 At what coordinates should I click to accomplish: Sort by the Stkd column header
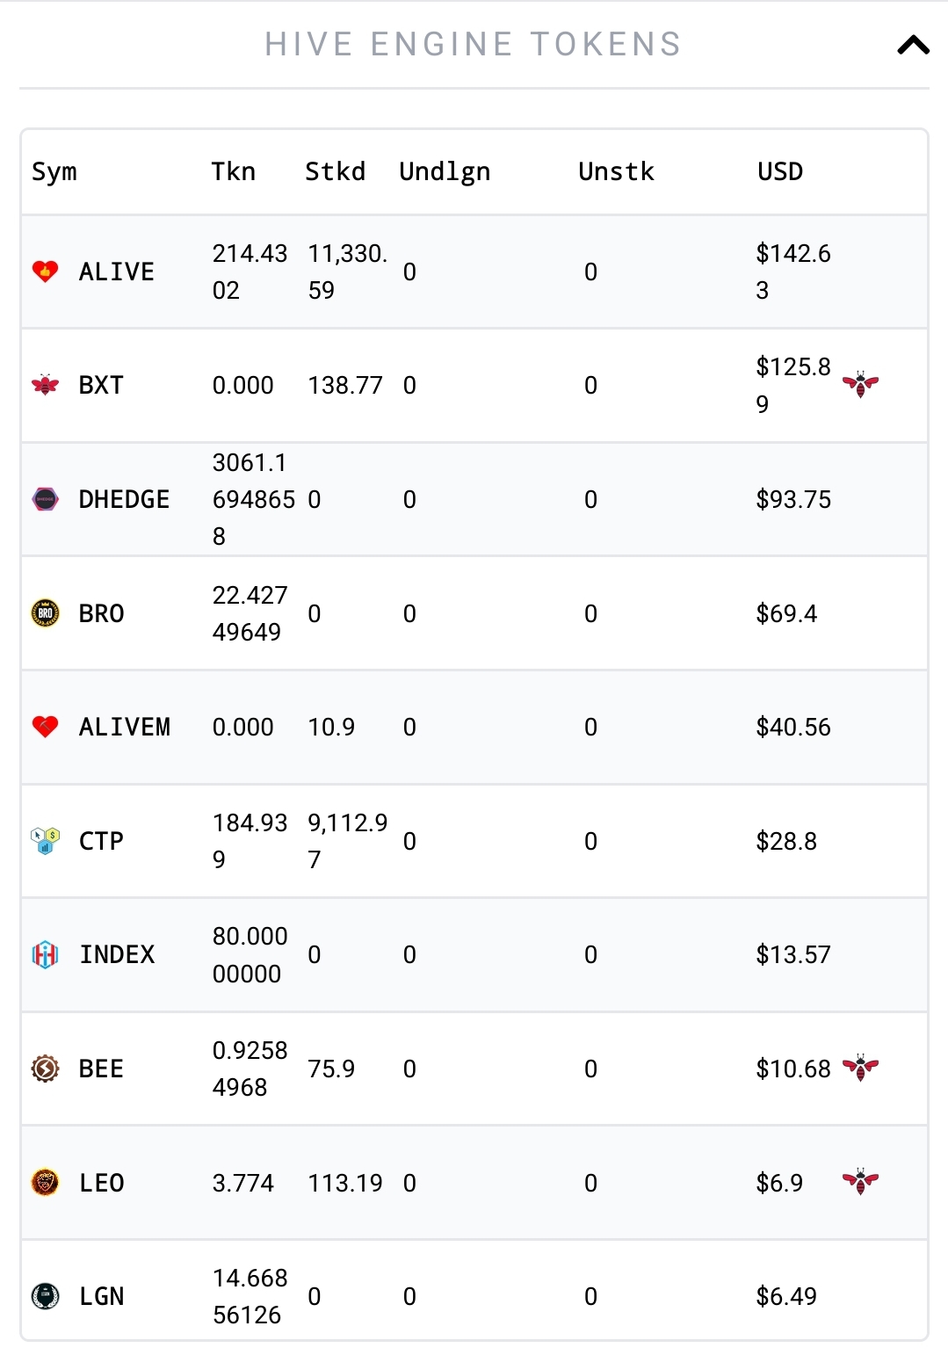coord(335,171)
